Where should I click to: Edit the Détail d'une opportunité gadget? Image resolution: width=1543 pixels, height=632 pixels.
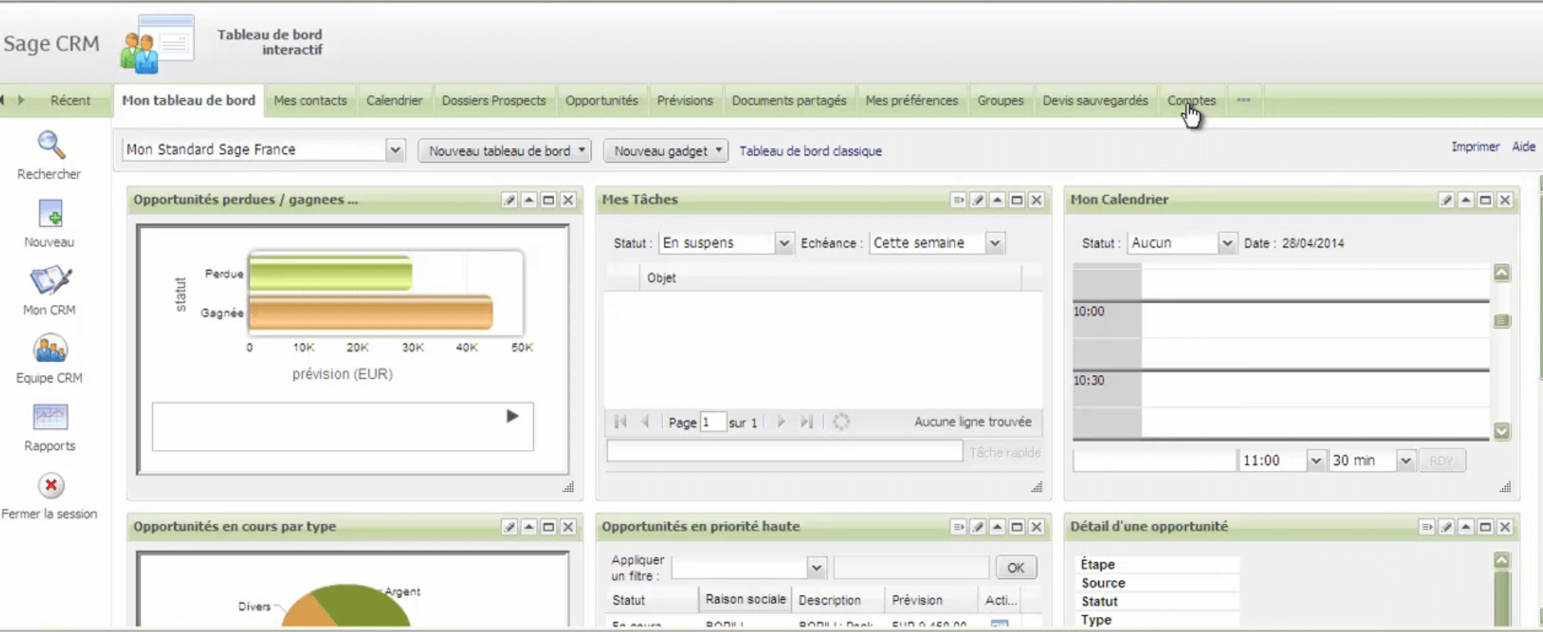[x=1446, y=527]
